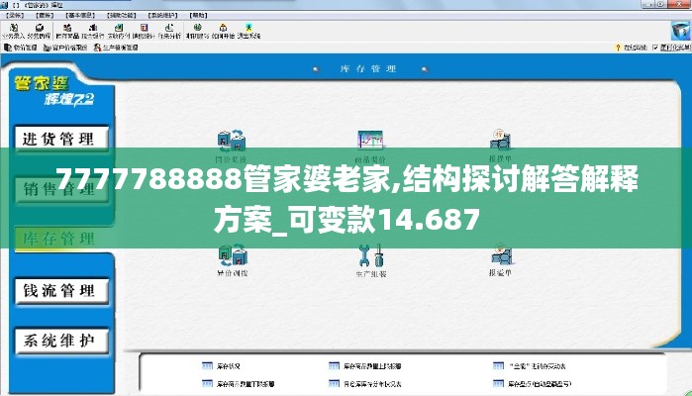
Task: Select the 库存管理 sidebar button
Action: pos(61,239)
